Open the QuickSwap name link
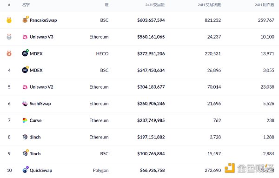279x178 pixels. pos(41,171)
